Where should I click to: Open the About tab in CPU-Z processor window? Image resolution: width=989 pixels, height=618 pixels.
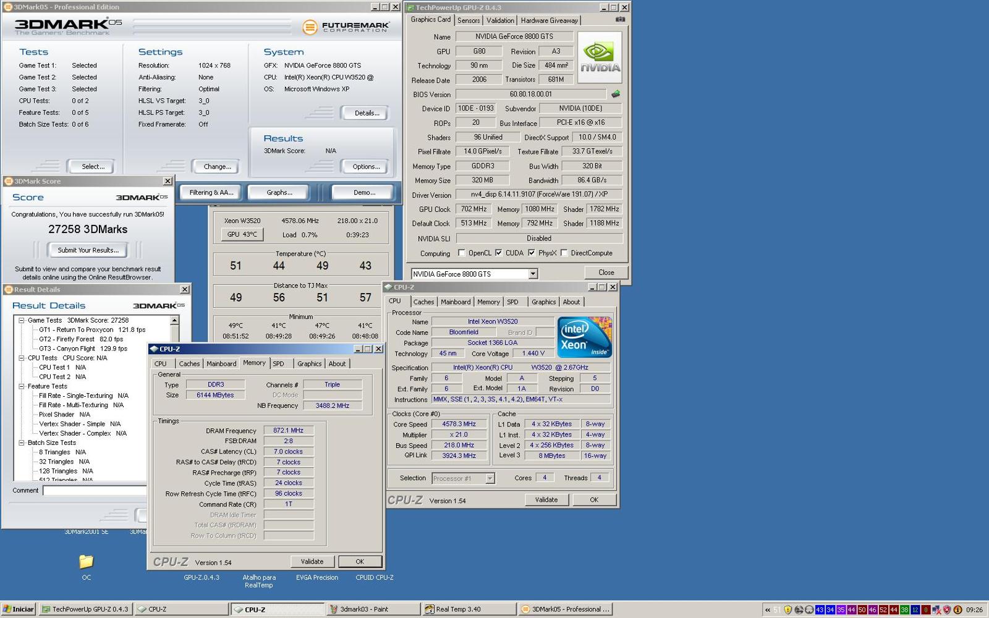(x=571, y=302)
